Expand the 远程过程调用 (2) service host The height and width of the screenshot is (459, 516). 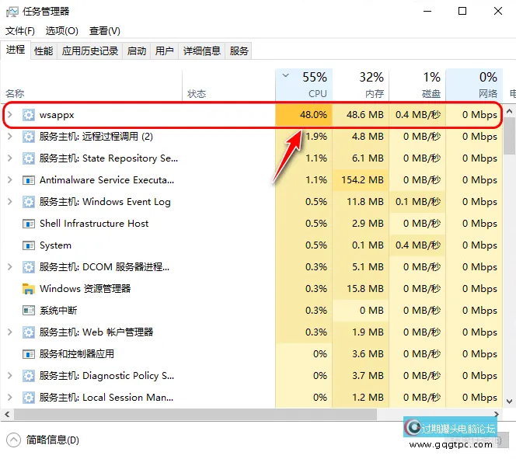(x=10, y=137)
